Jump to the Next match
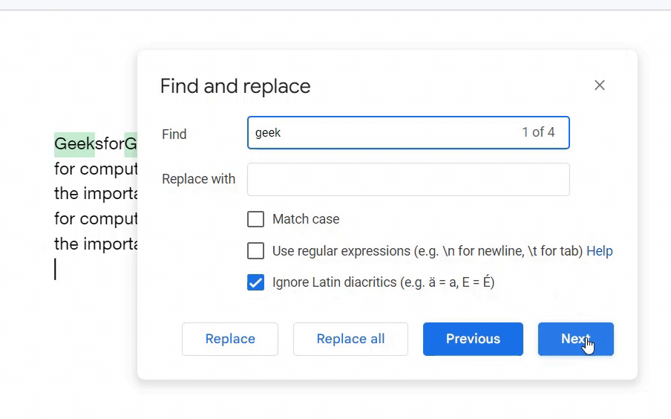The height and width of the screenshot is (419, 671). (x=575, y=339)
